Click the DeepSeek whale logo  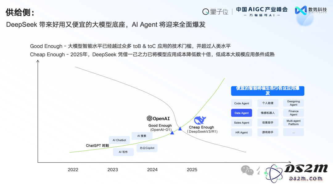pos(200,120)
